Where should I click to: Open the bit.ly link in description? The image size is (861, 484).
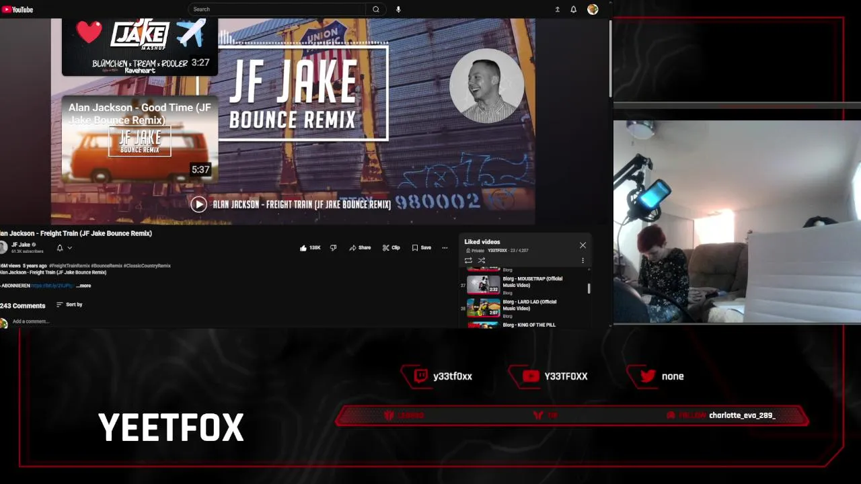(x=52, y=286)
